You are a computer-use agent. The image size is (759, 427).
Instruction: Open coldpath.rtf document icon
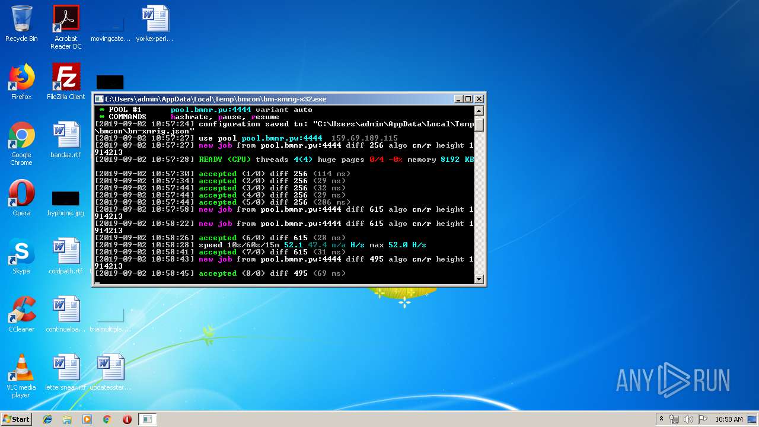[x=66, y=256]
